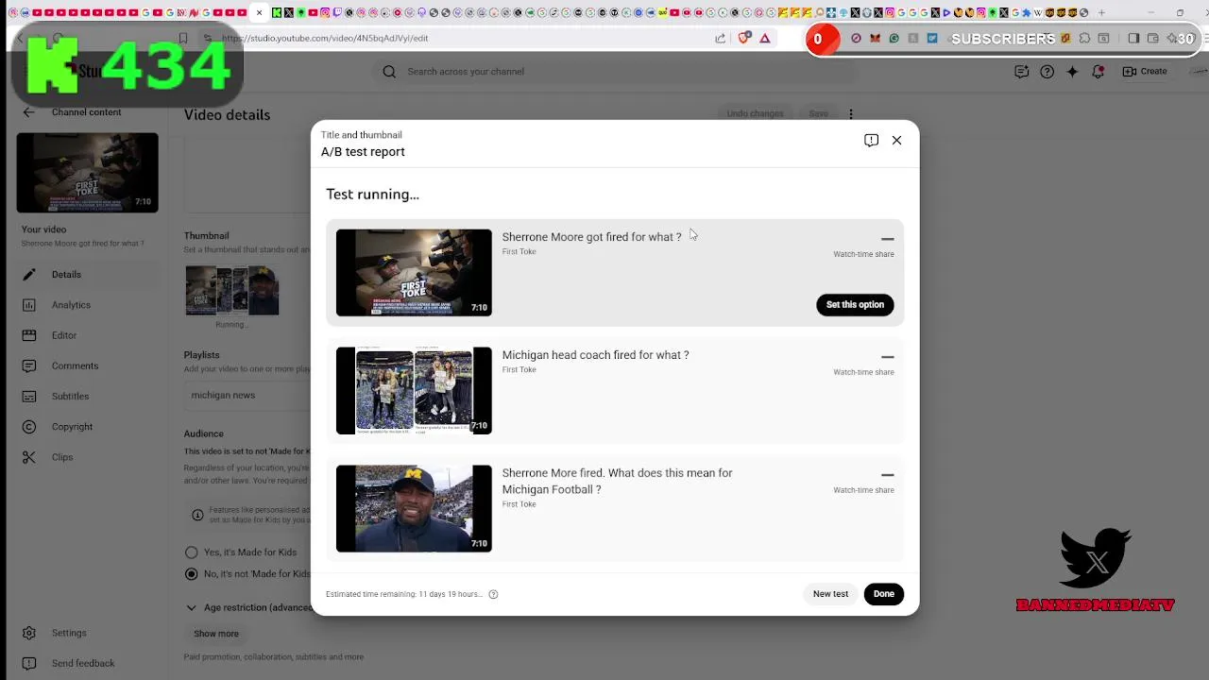Viewport: 1209px width, 680px height.
Task: Click info icon in personalised ads notice
Action: [x=197, y=515]
